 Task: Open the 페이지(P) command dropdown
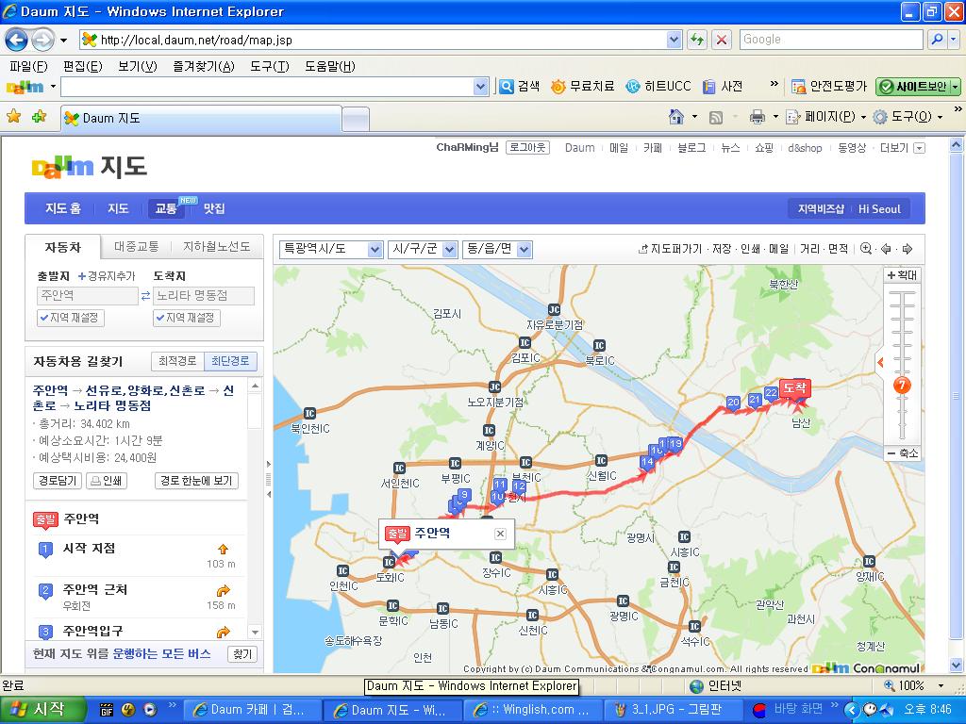click(827, 116)
